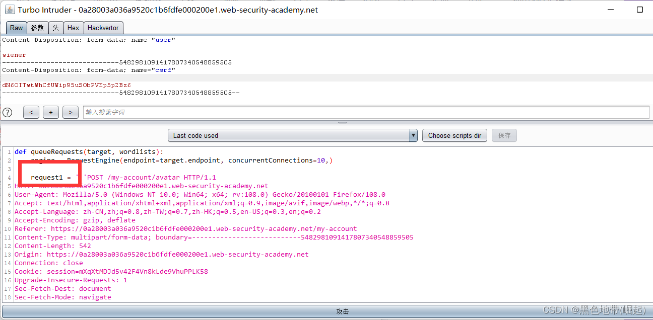Click the def queueRequests code line

(89, 151)
